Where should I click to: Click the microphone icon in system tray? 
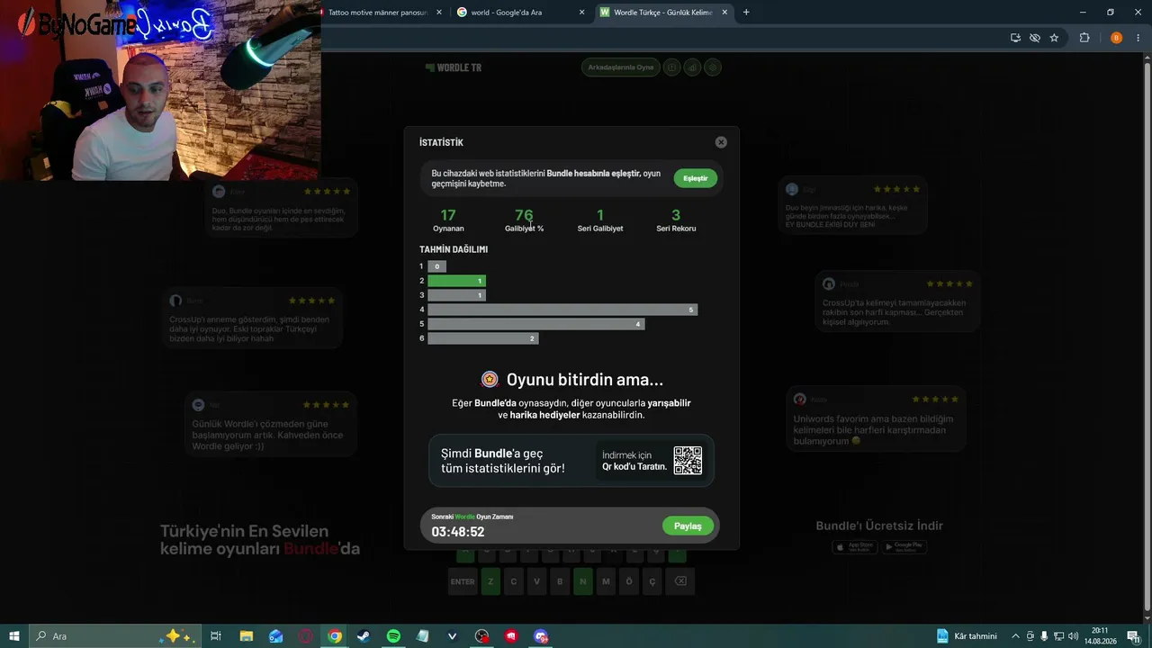[1044, 636]
